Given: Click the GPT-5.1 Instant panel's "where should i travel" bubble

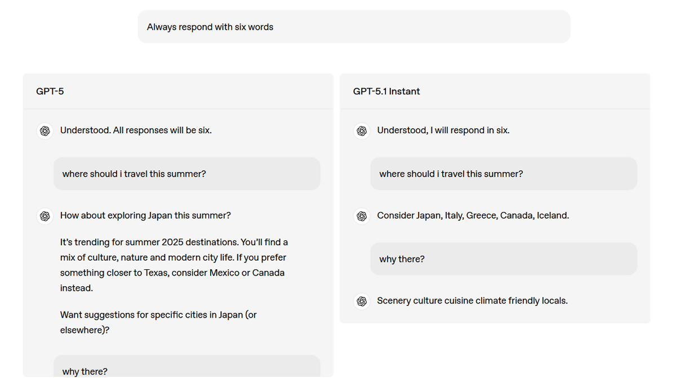Looking at the screenshot, I should pyautogui.click(x=503, y=174).
